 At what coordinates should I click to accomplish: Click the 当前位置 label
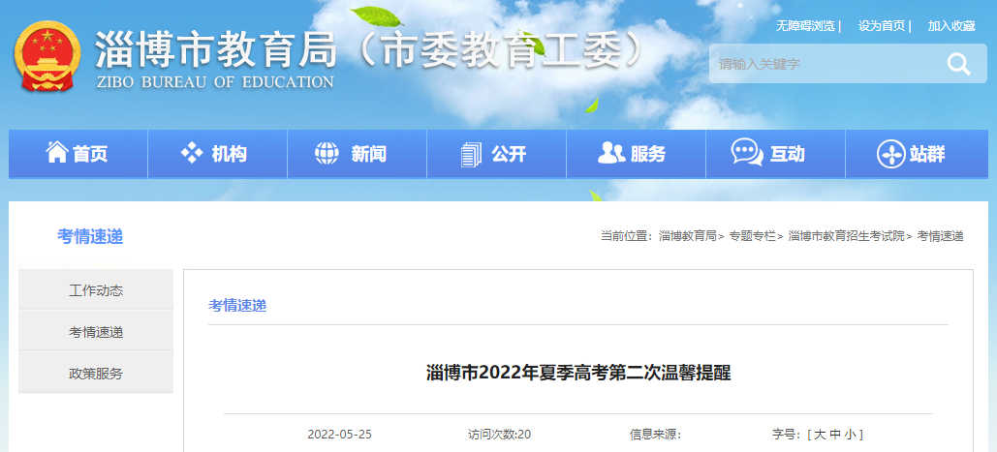627,236
